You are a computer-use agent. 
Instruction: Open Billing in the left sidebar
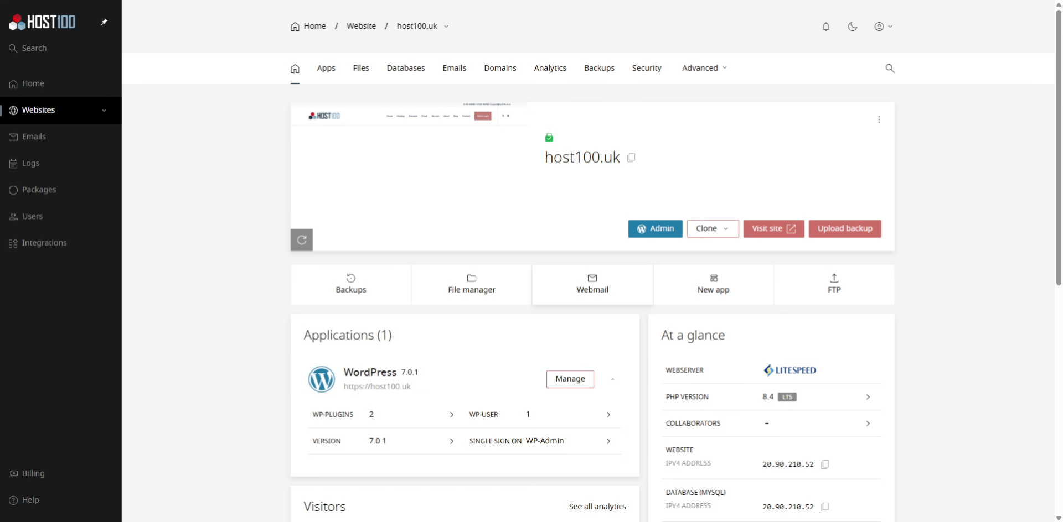coord(61,473)
